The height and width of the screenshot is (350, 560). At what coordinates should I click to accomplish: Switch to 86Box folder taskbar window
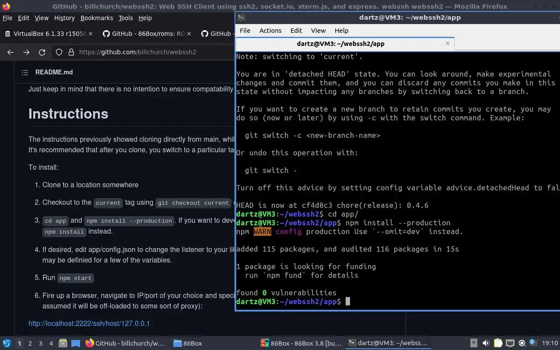click(188, 343)
